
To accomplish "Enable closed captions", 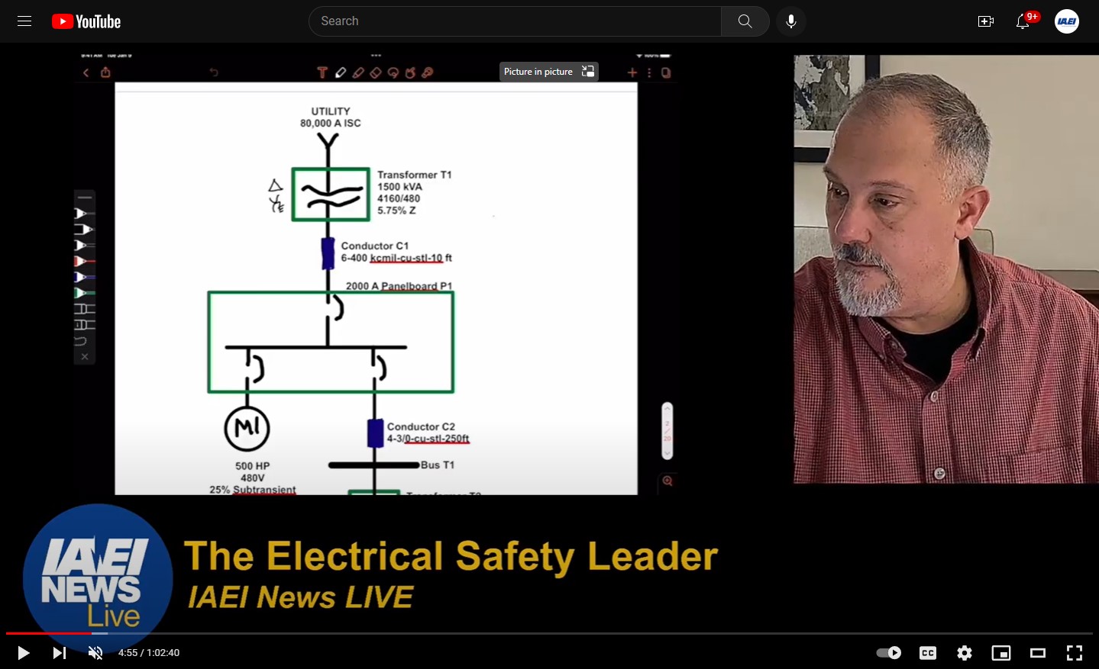I will point(927,652).
